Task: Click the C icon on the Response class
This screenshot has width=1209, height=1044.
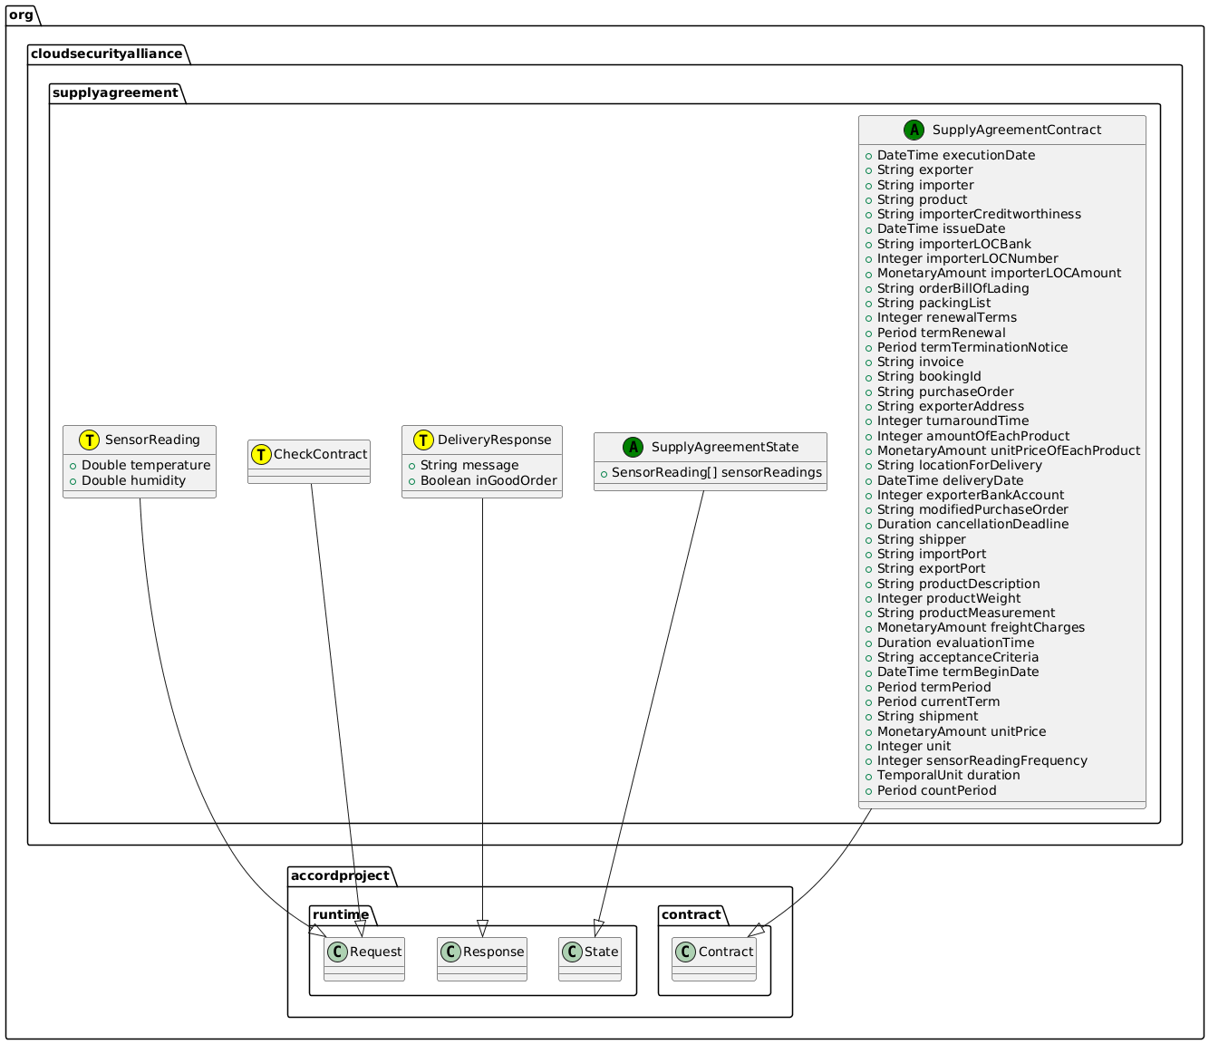Action: 450,952
